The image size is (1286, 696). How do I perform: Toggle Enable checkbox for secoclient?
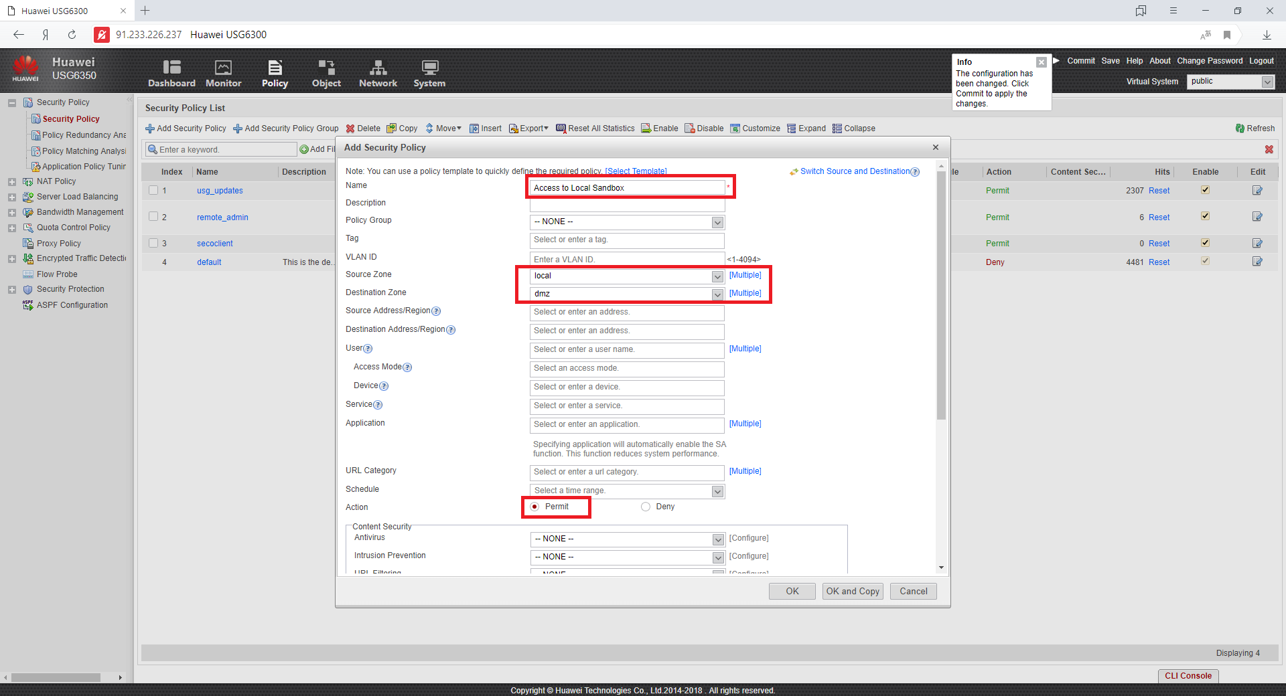tap(1205, 243)
